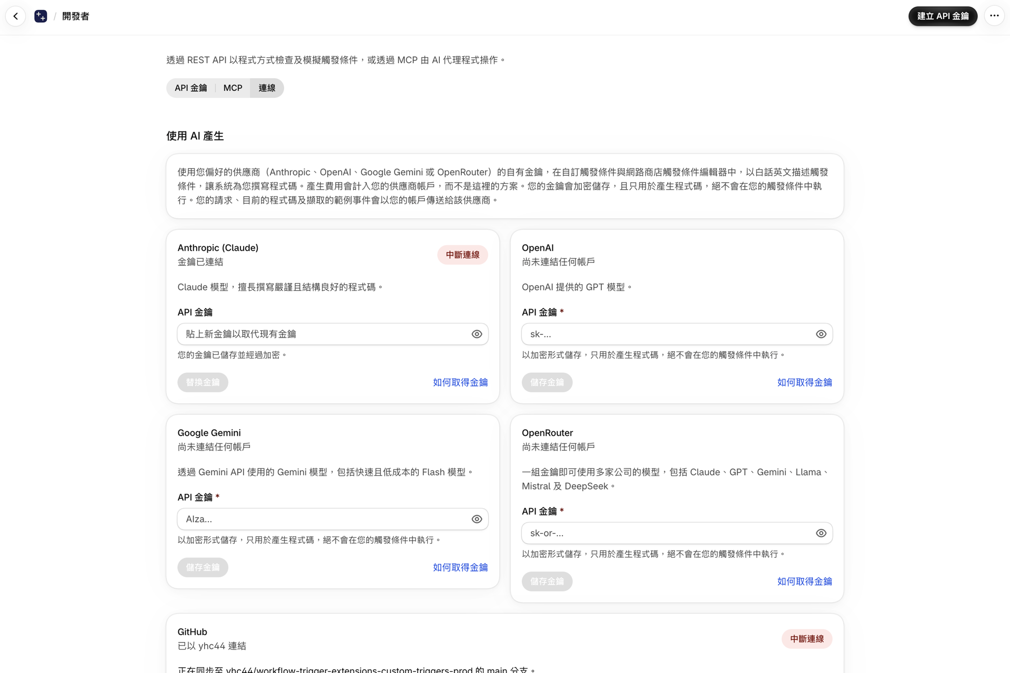The image size is (1010, 673).
Task: Open the three-dot more options menu
Action: (994, 16)
